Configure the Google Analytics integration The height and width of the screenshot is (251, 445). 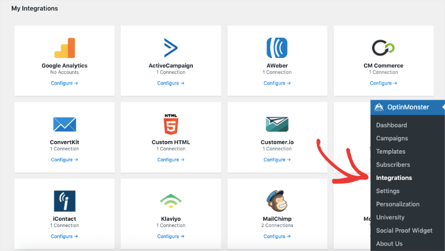pyautogui.click(x=65, y=83)
